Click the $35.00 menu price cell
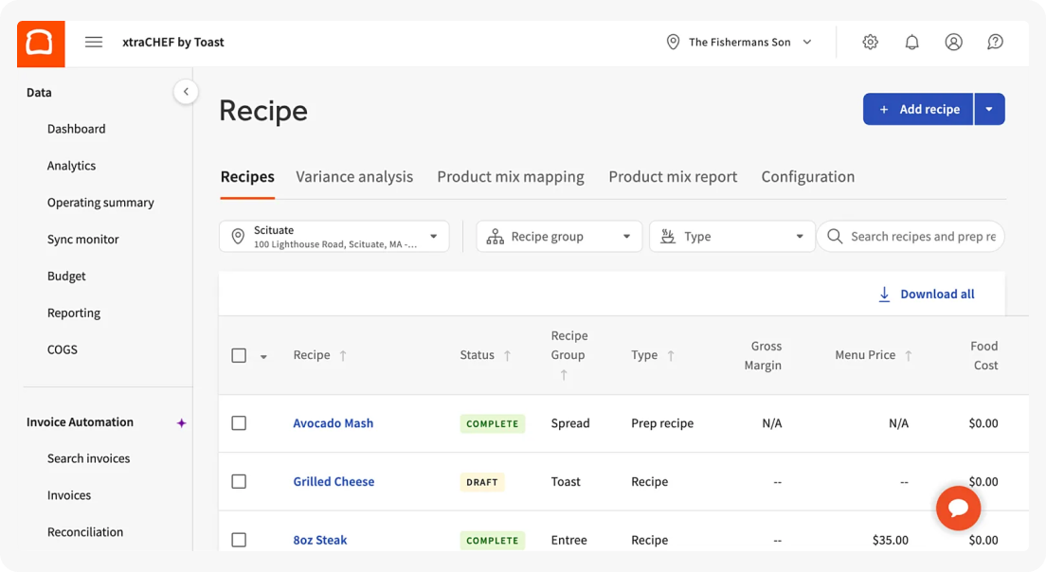 coord(890,540)
